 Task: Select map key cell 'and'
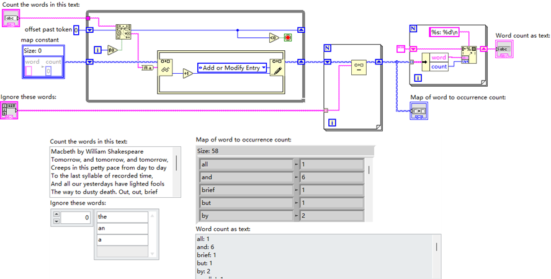tap(246, 177)
